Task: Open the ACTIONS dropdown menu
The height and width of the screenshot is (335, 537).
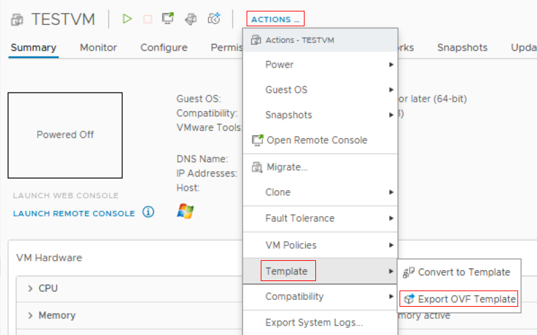Action: 276,19
